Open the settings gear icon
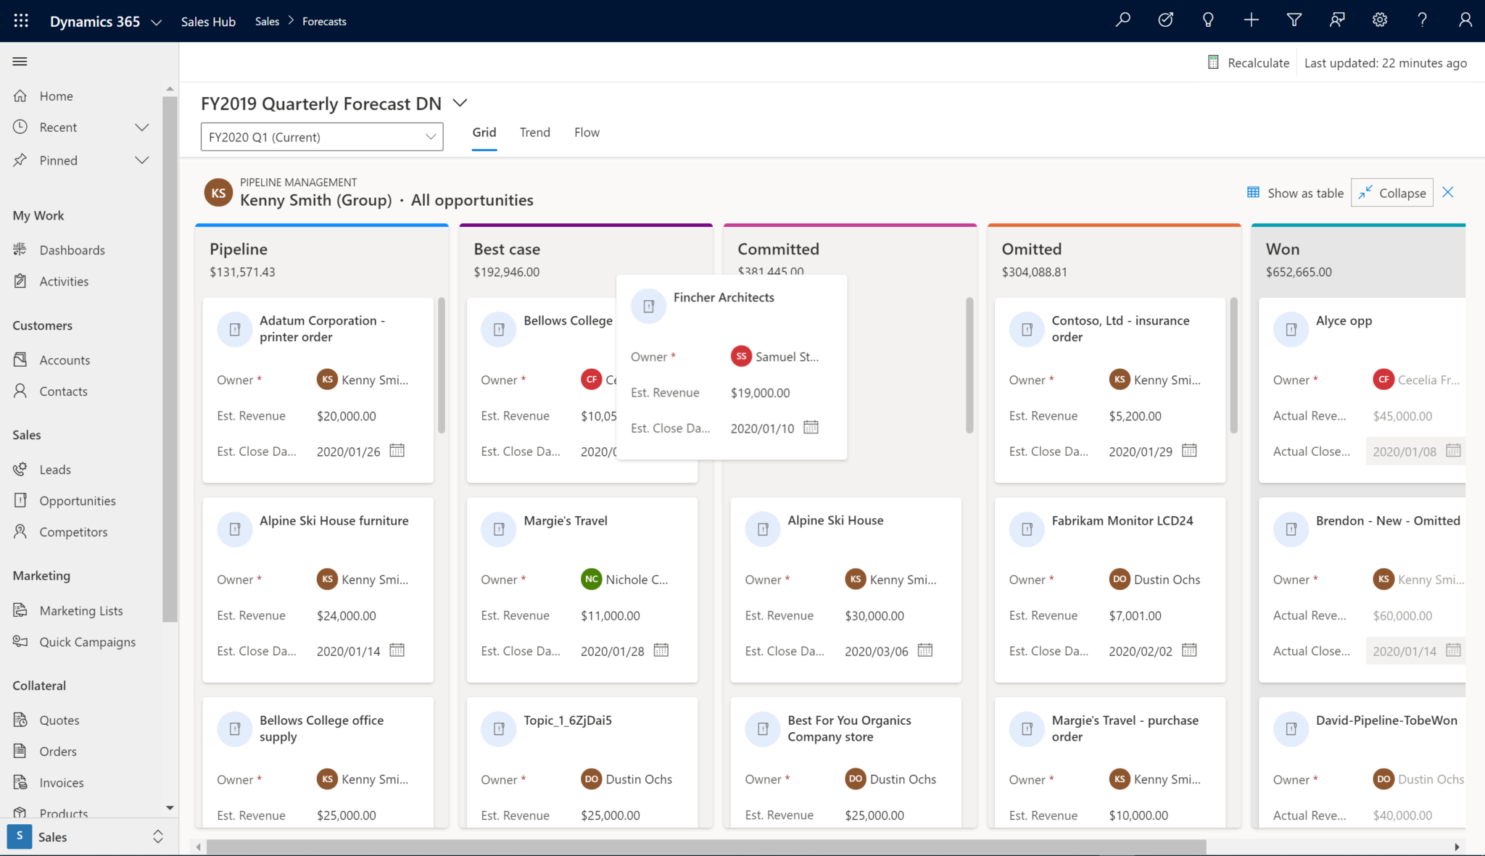Image resolution: width=1485 pixels, height=856 pixels. point(1380,20)
